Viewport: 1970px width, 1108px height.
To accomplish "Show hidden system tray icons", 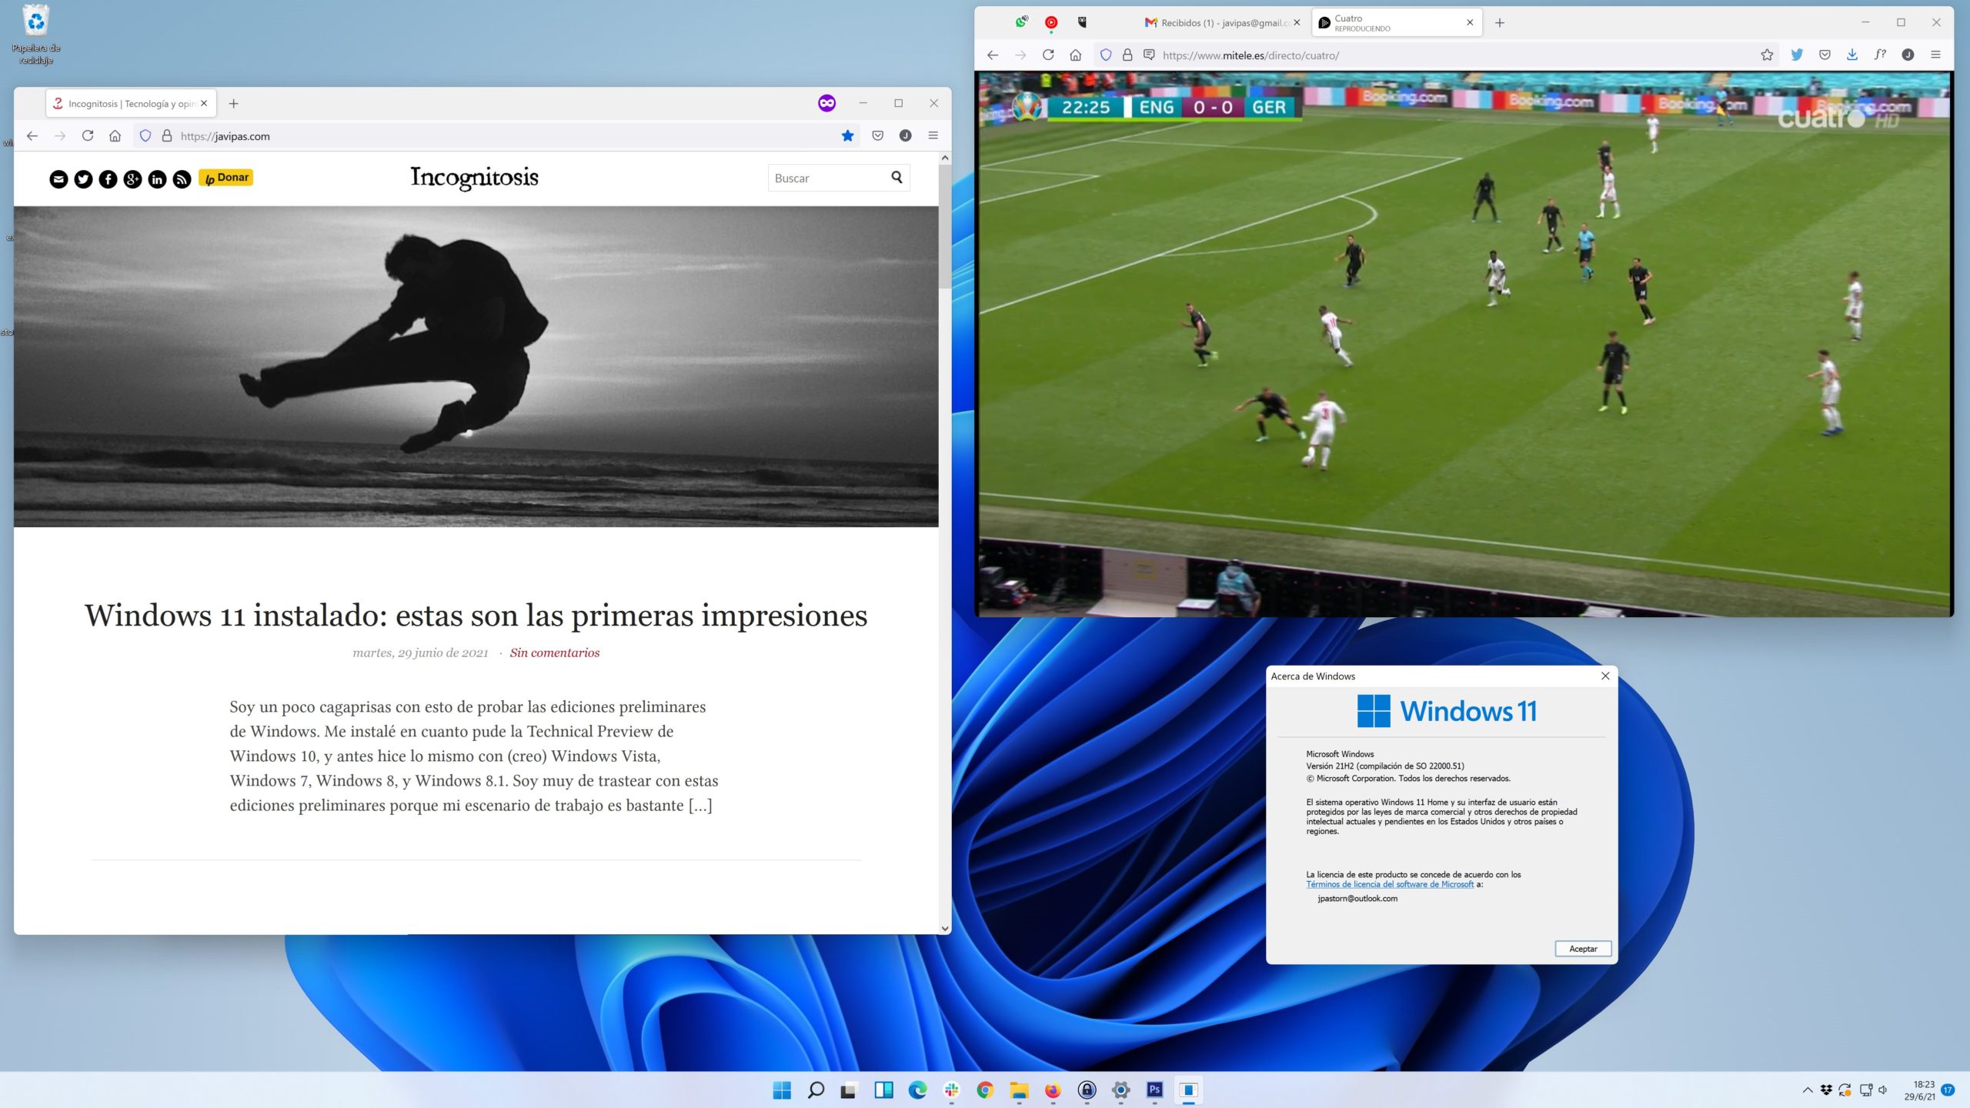I will [1808, 1090].
